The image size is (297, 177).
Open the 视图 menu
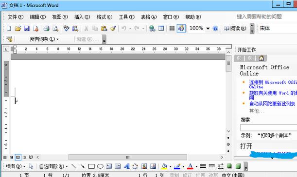(x=60, y=17)
